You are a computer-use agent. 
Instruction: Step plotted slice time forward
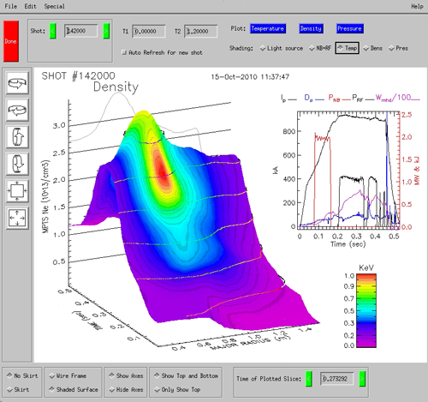(362, 379)
